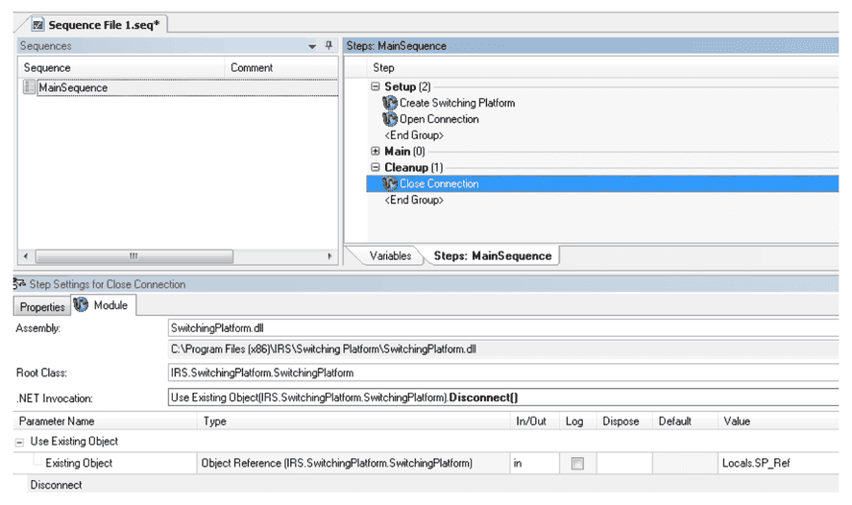Expand the Main step group
This screenshot has width=852, height=505.
(x=375, y=151)
